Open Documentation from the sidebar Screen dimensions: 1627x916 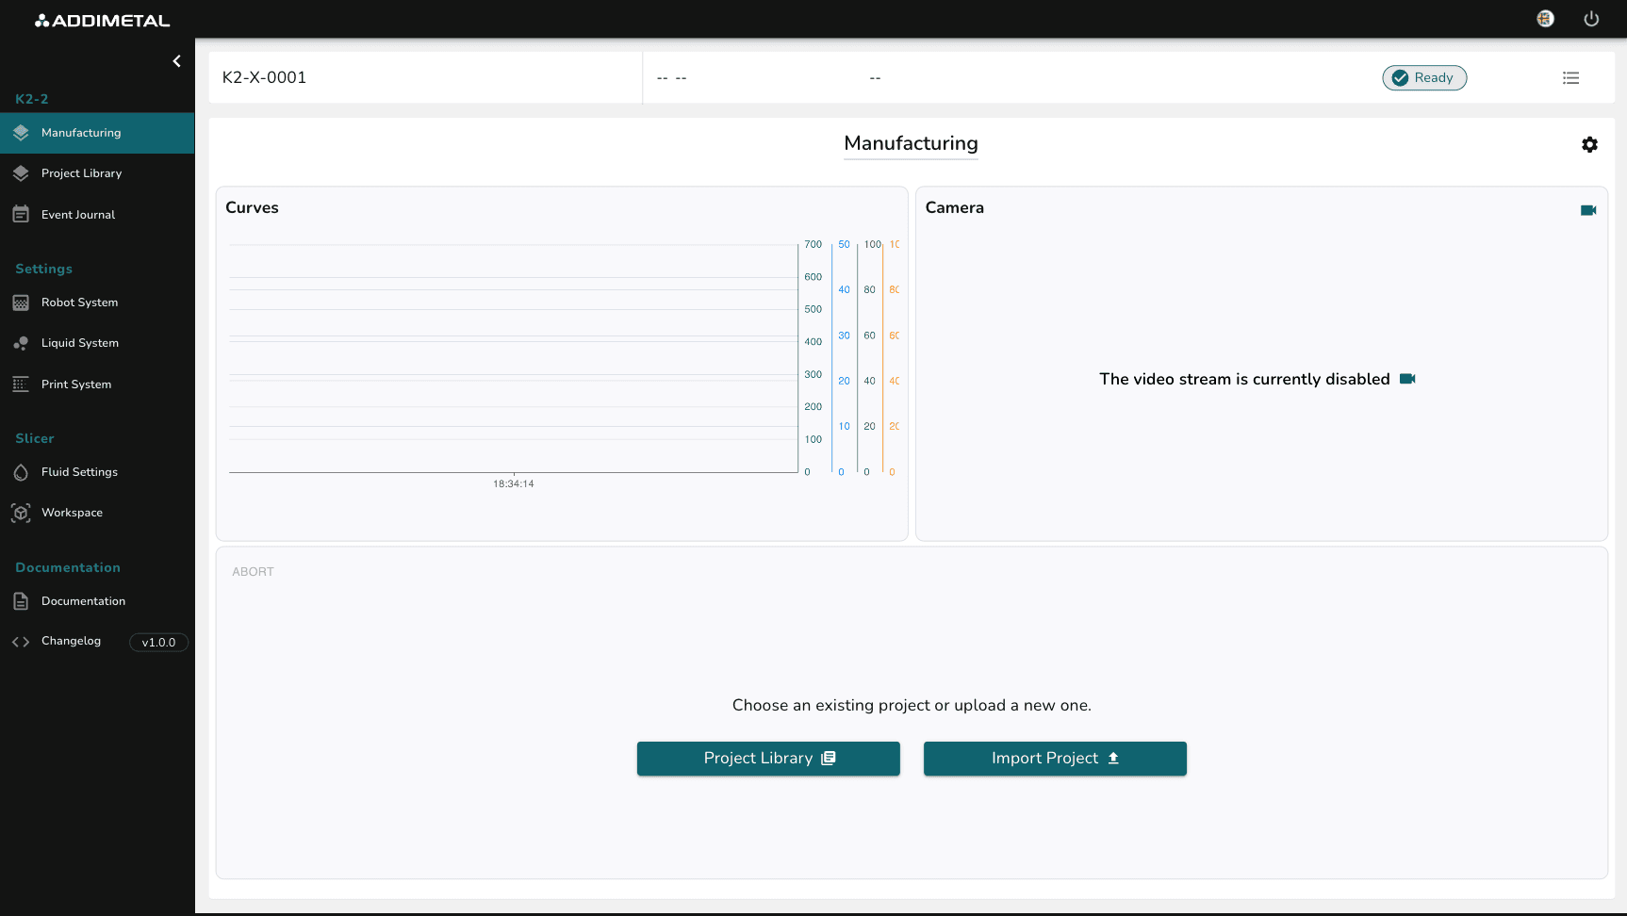point(83,600)
